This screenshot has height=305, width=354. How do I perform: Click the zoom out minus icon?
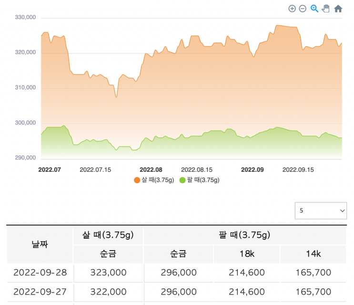click(x=303, y=9)
